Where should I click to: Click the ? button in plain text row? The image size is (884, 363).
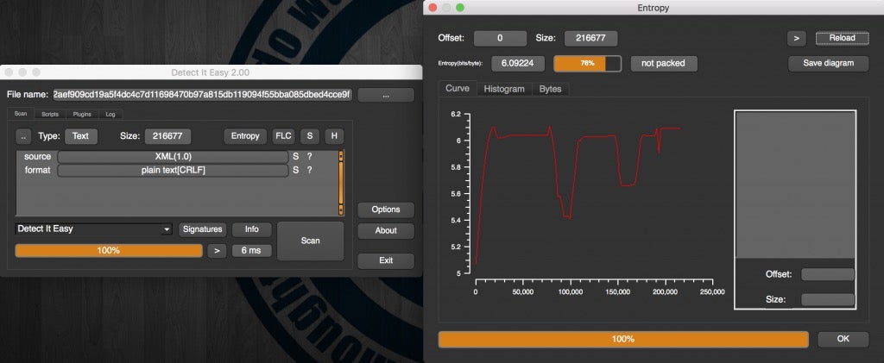(309, 171)
